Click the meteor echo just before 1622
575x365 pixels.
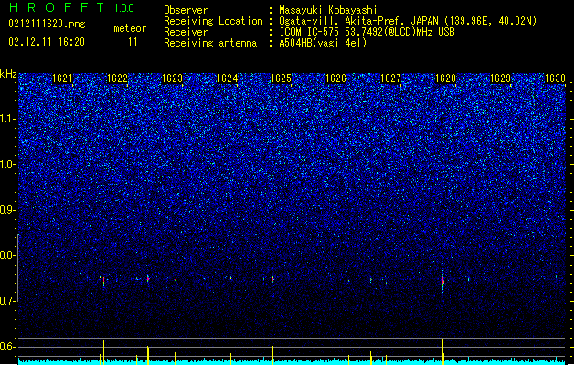pos(103,281)
